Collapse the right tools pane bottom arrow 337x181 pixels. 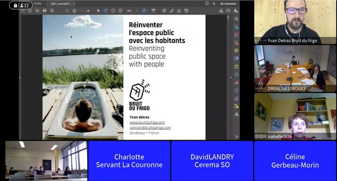236,136
